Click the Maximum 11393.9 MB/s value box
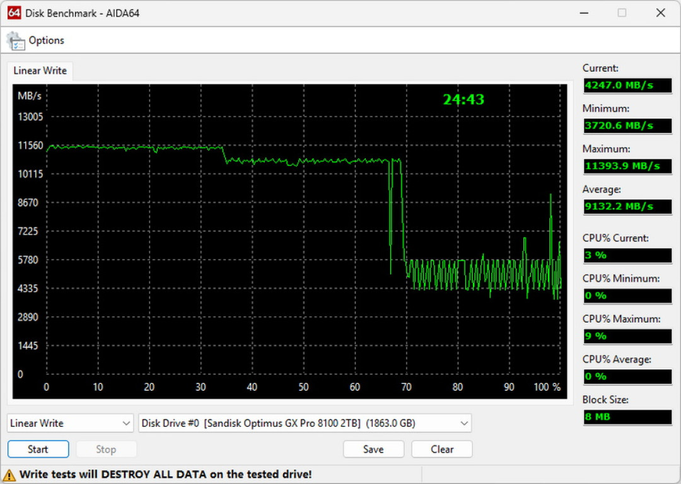This screenshot has width=681, height=484. 627,166
